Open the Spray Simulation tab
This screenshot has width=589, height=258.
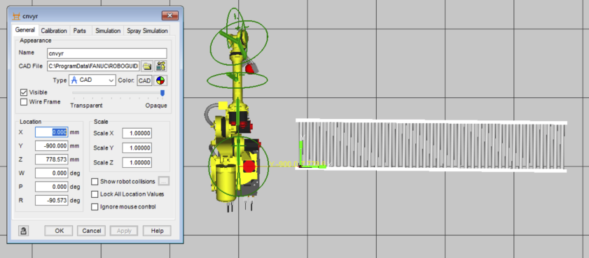coord(147,31)
